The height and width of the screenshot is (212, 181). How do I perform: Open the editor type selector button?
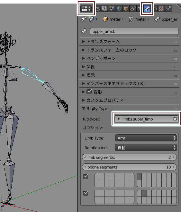[86, 8]
